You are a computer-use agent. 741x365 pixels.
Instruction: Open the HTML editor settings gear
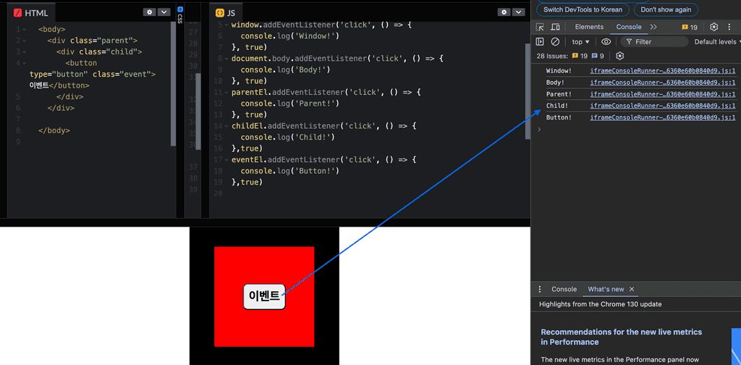pyautogui.click(x=150, y=12)
